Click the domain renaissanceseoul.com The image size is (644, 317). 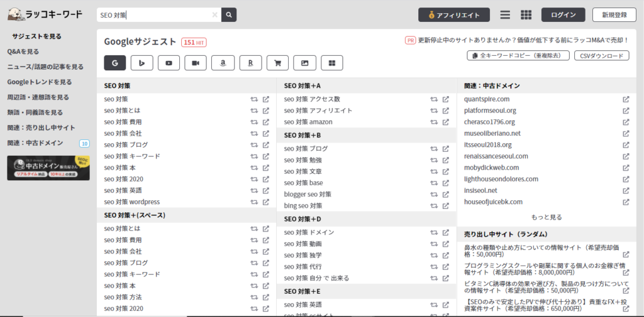(496, 156)
